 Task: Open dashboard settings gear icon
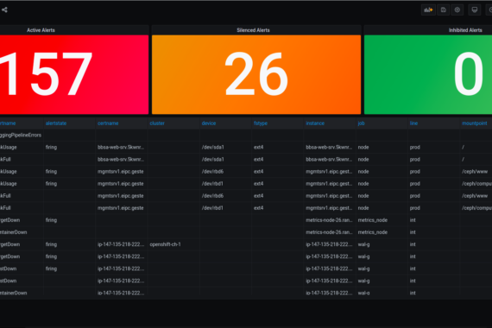click(x=457, y=9)
